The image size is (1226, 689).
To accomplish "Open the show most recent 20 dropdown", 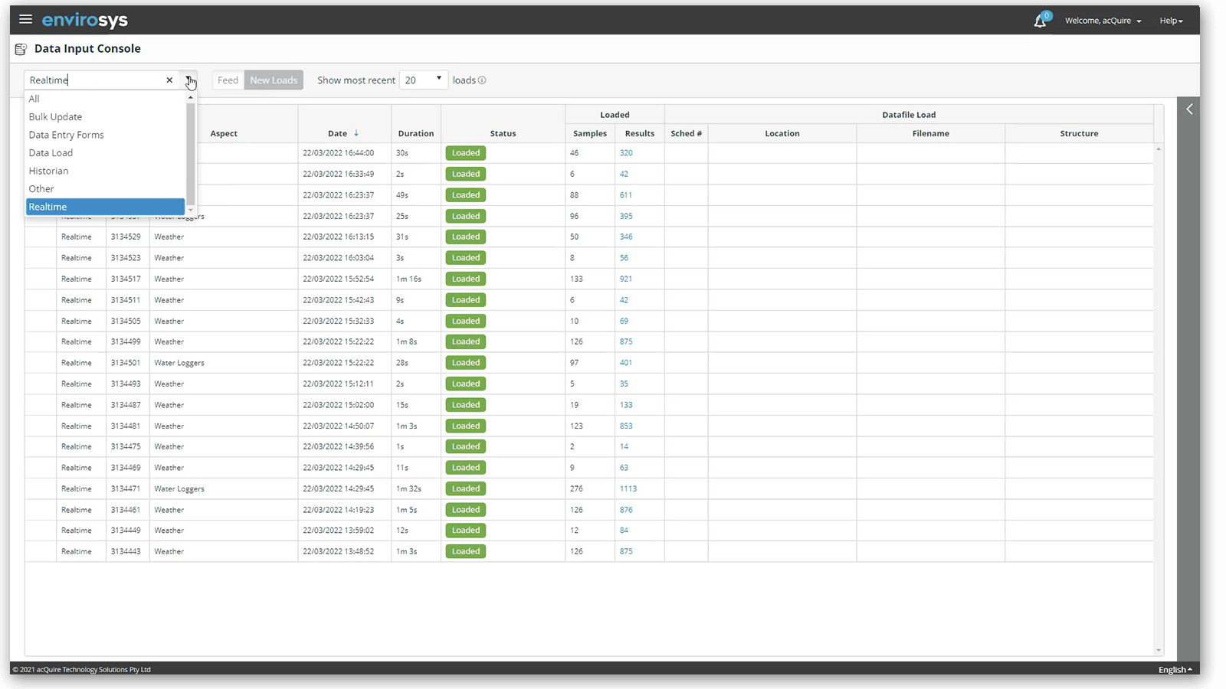I will (423, 80).
